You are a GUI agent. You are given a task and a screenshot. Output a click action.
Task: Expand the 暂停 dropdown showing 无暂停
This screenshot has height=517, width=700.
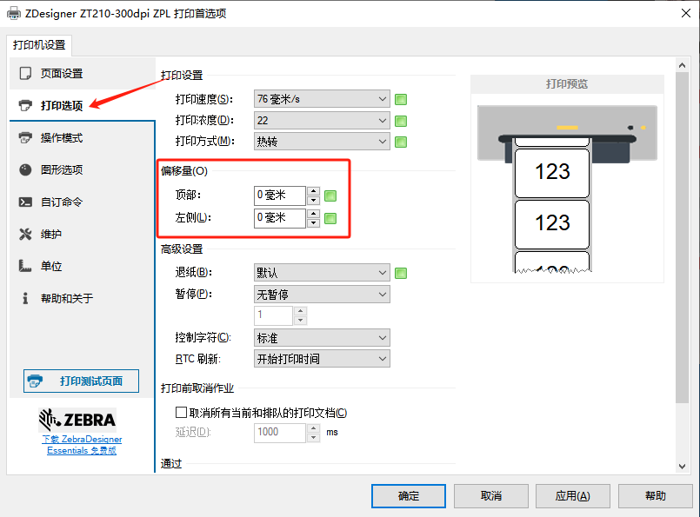click(x=322, y=295)
